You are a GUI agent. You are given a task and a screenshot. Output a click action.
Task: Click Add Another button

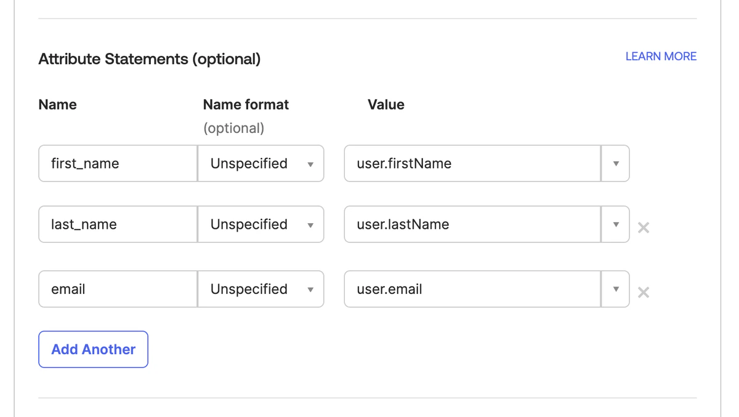coord(93,349)
